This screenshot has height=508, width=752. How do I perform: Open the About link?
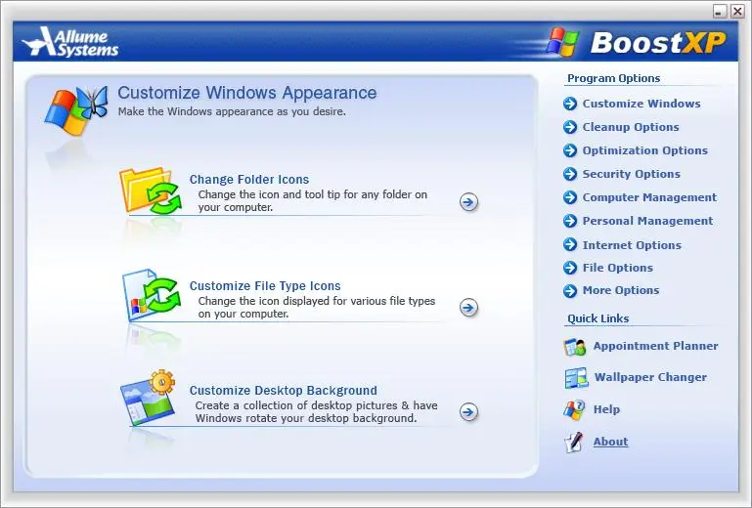coord(610,442)
